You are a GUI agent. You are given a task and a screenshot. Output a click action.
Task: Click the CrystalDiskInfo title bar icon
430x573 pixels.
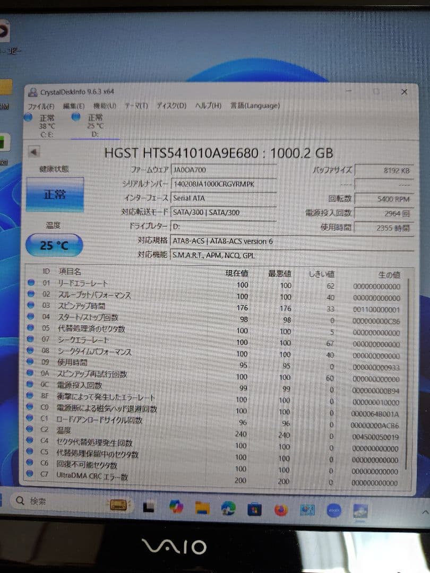click(x=33, y=91)
